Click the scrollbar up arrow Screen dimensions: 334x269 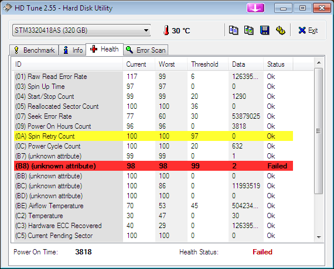pyautogui.click(x=319, y=63)
